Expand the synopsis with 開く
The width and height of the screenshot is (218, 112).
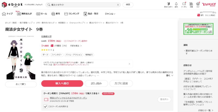pos(169,75)
